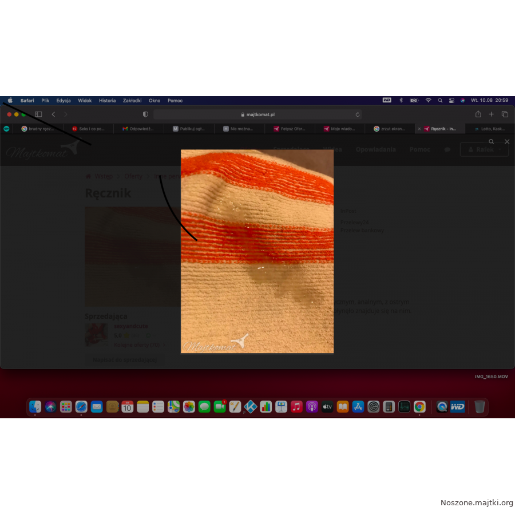Open Maps from the Dock
The image size is (515, 515).
click(x=173, y=407)
